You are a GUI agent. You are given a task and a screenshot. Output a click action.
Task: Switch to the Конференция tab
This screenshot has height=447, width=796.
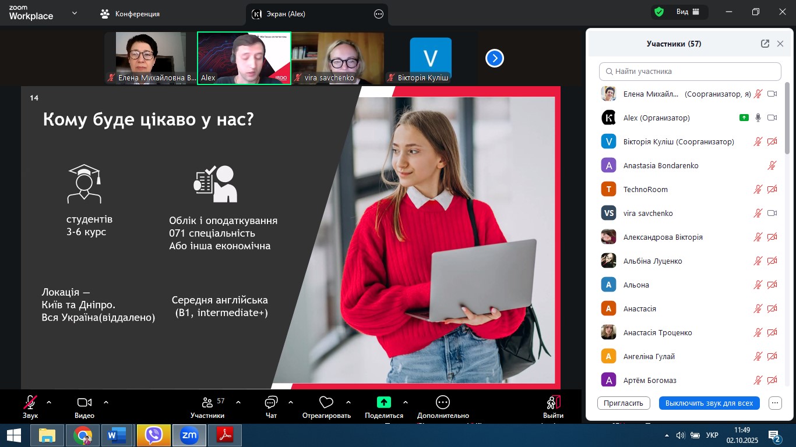coord(131,14)
